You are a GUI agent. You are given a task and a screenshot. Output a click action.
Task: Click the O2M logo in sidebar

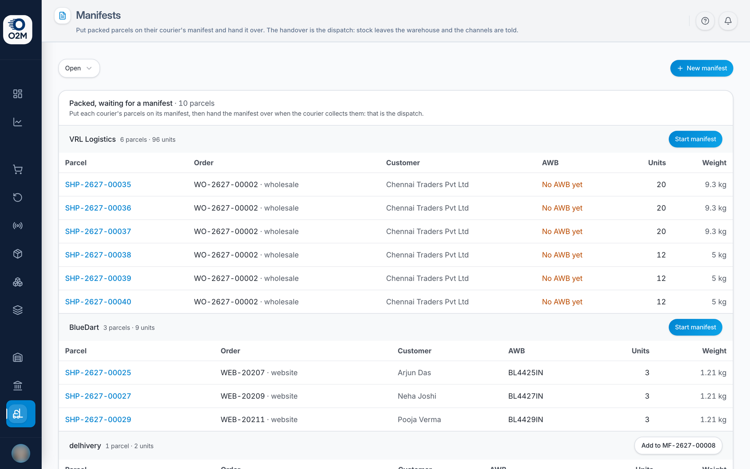click(x=18, y=30)
